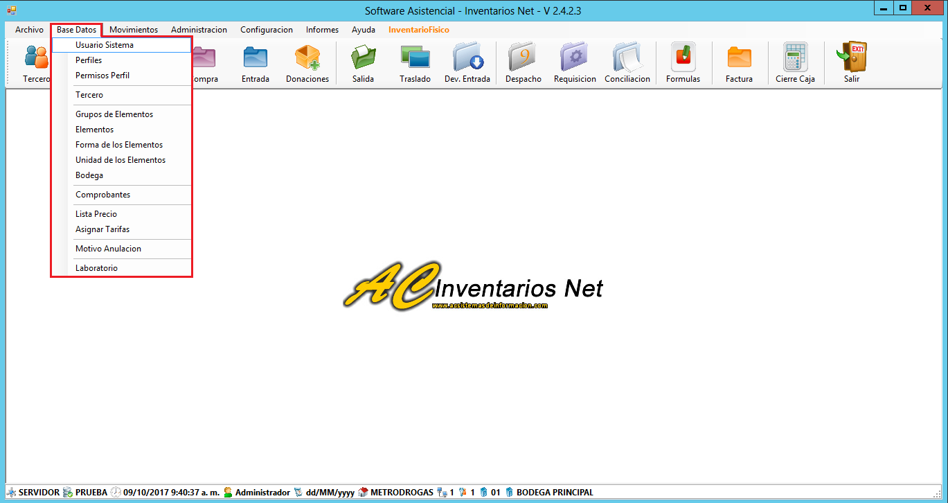Click the Requisicion gear folder icon
The height and width of the screenshot is (503, 948).
(575, 58)
